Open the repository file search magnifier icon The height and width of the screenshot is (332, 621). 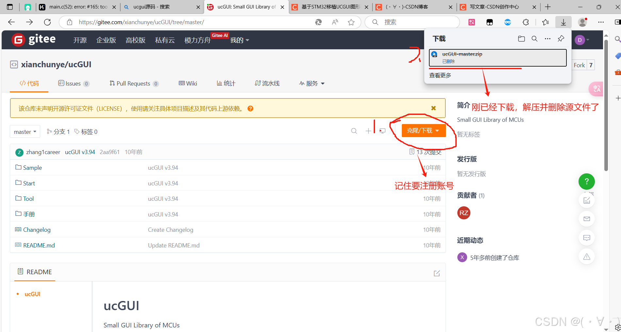[354, 131]
